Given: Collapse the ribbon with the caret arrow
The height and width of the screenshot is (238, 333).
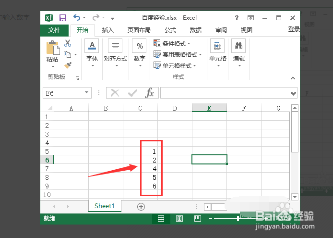Looking at the screenshot, I should [293, 78].
